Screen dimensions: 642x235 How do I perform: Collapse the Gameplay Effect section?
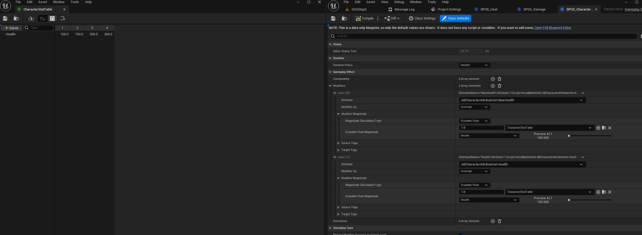(x=330, y=72)
